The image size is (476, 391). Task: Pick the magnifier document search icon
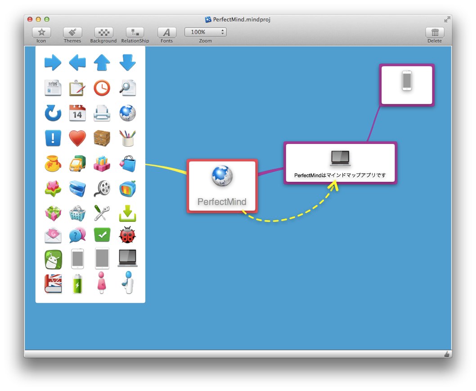[127, 88]
